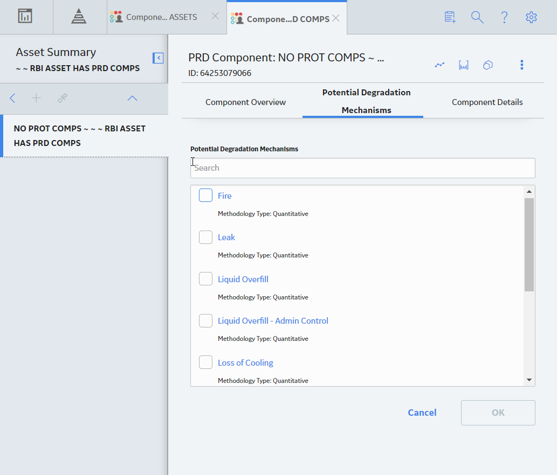Click the Asset Summary heading

[x=56, y=52]
